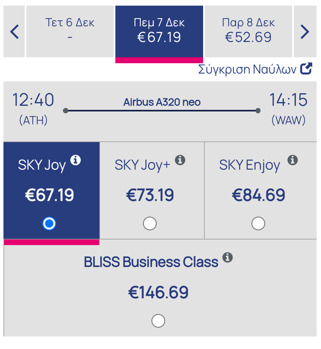Click the €73.19 SKY Joy+ fare price
Screen dimensions: 321x349
tap(150, 195)
